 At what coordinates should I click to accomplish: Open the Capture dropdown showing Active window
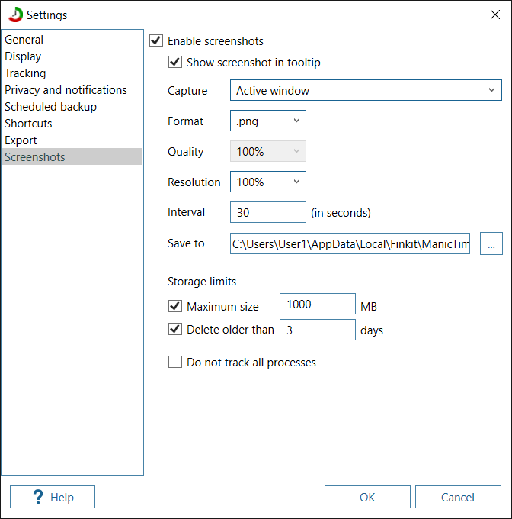click(x=366, y=91)
